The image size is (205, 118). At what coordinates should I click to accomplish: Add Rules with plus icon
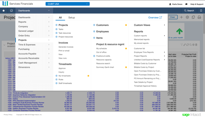click(56, 80)
